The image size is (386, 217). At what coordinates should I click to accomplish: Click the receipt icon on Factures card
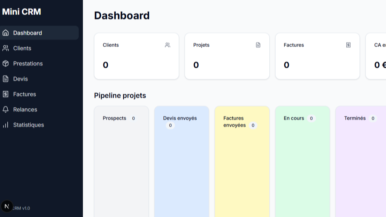click(x=348, y=45)
